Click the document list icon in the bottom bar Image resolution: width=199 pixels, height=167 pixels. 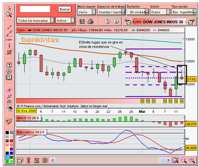(37, 160)
